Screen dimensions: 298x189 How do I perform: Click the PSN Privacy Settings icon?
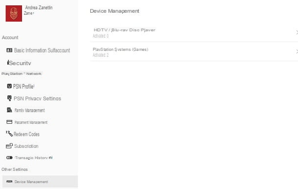click(x=9, y=98)
